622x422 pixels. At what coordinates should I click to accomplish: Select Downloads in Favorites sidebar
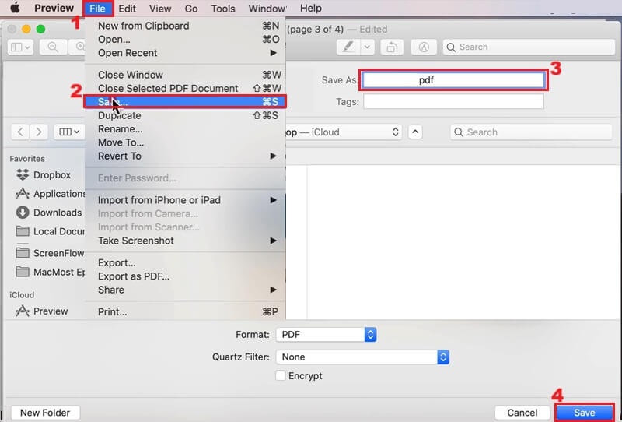pos(49,213)
